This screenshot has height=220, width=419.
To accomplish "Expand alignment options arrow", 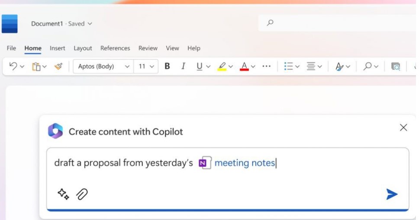I will point(320,67).
